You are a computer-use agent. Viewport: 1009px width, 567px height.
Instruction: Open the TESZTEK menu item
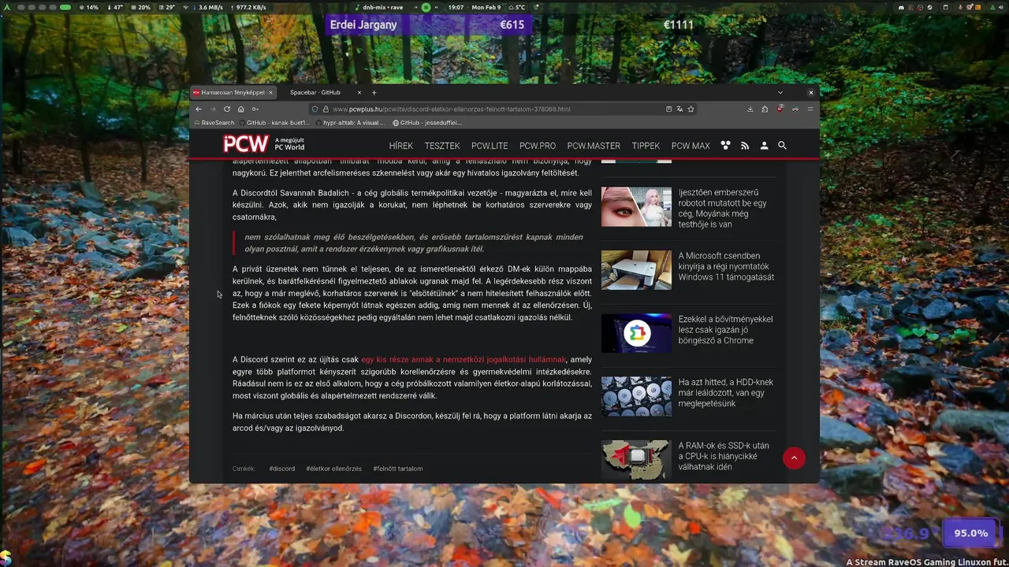pyautogui.click(x=442, y=146)
